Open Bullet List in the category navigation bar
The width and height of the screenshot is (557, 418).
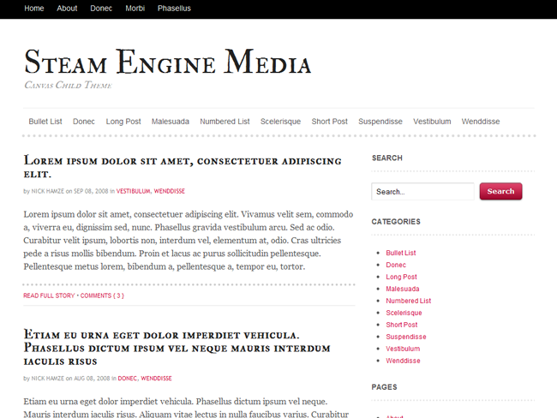coord(45,122)
